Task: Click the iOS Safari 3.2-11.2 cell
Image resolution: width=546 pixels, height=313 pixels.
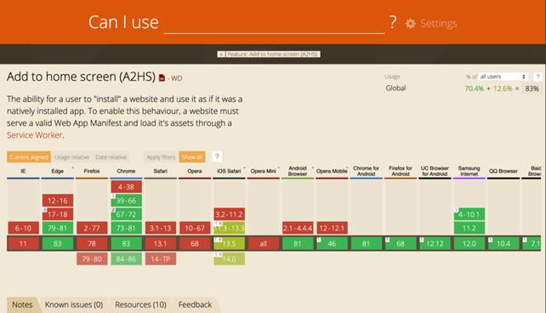Action: coord(229,214)
